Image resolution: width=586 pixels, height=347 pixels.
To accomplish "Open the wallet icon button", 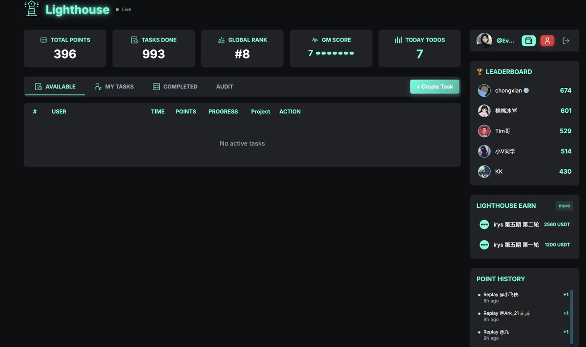I will [528, 41].
